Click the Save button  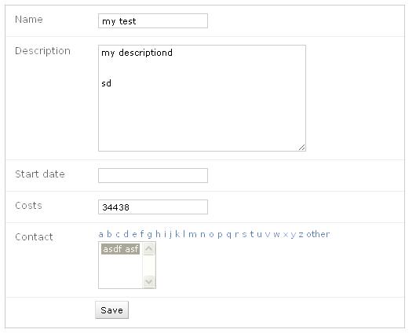tap(111, 309)
